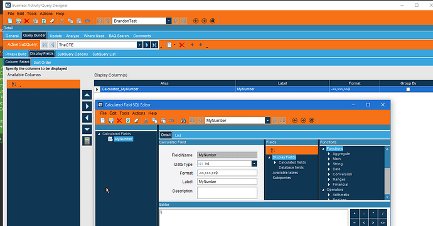Viewport: 433px width, 226px height.
Task: Open the SubQuery Options tab
Action: [x=73, y=54]
